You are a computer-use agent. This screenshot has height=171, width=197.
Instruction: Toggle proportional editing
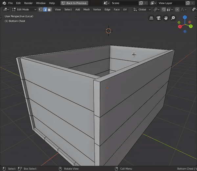click(x=177, y=9)
